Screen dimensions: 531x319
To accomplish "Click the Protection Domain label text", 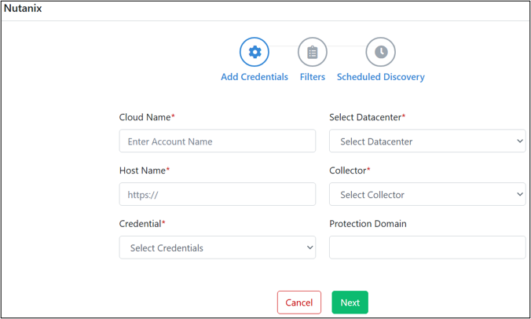I will coord(368,223).
